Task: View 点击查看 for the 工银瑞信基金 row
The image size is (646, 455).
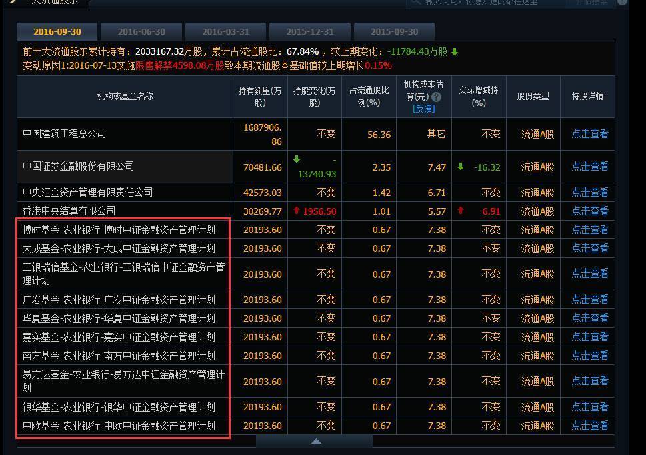Action: [590, 273]
